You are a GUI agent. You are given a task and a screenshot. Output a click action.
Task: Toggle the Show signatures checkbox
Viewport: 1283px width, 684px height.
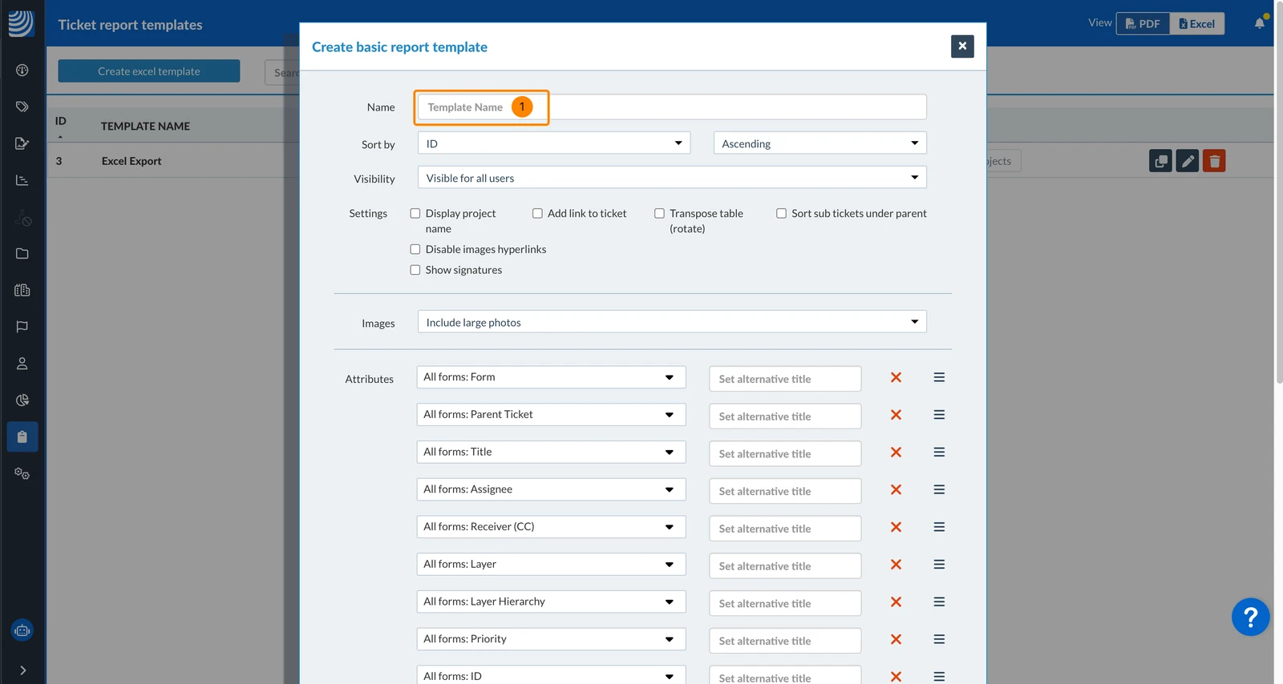(415, 270)
